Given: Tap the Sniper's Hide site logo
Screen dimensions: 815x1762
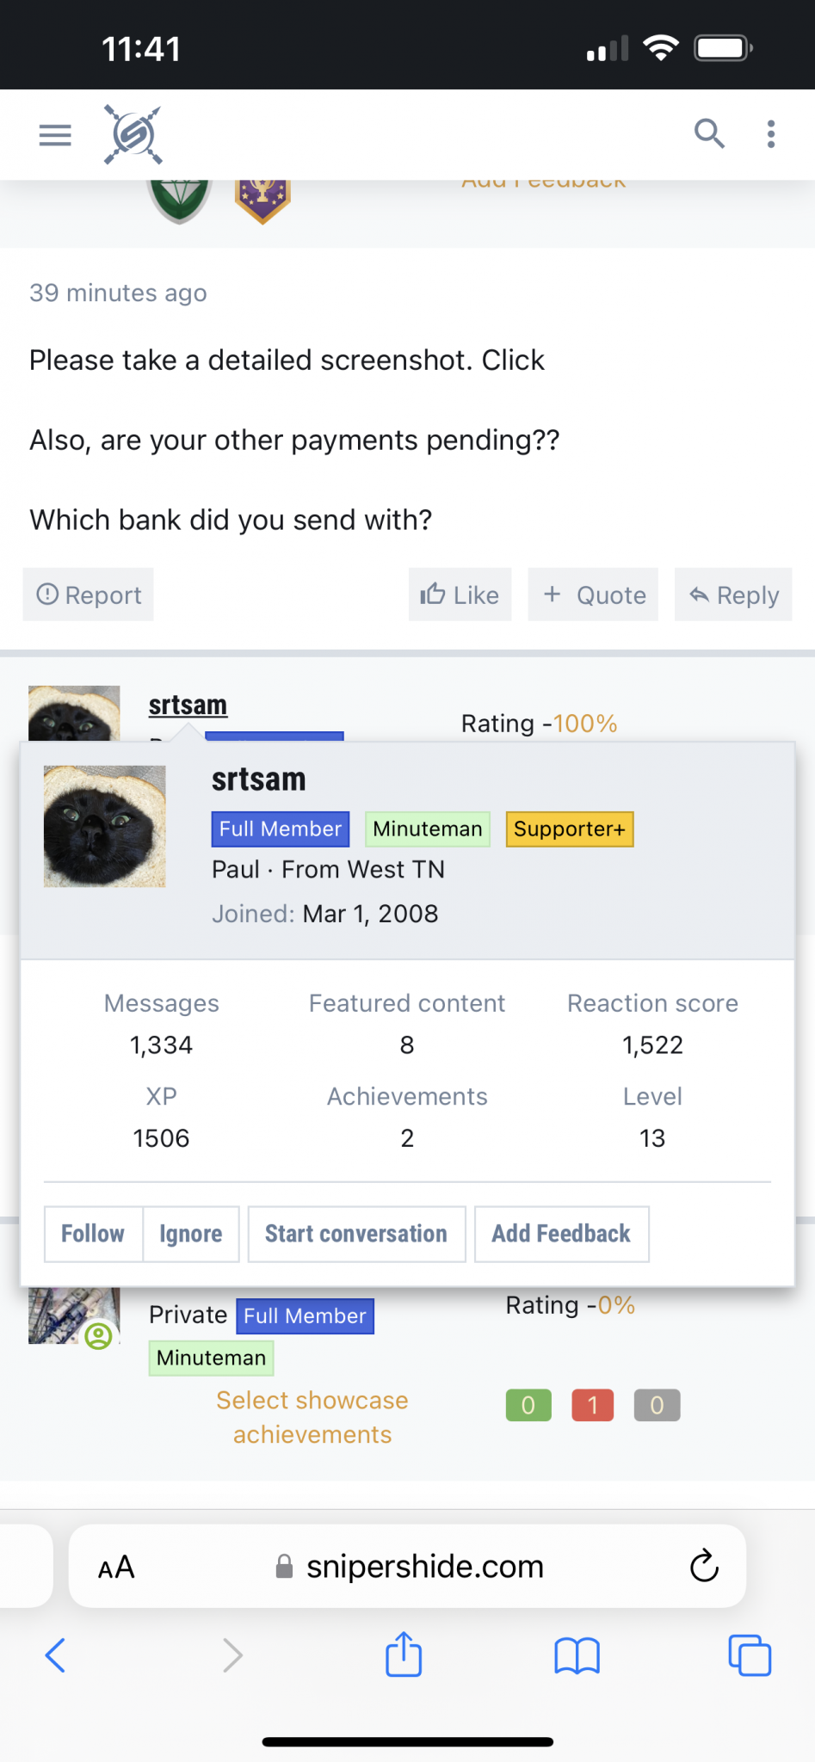Looking at the screenshot, I should coord(133,134).
